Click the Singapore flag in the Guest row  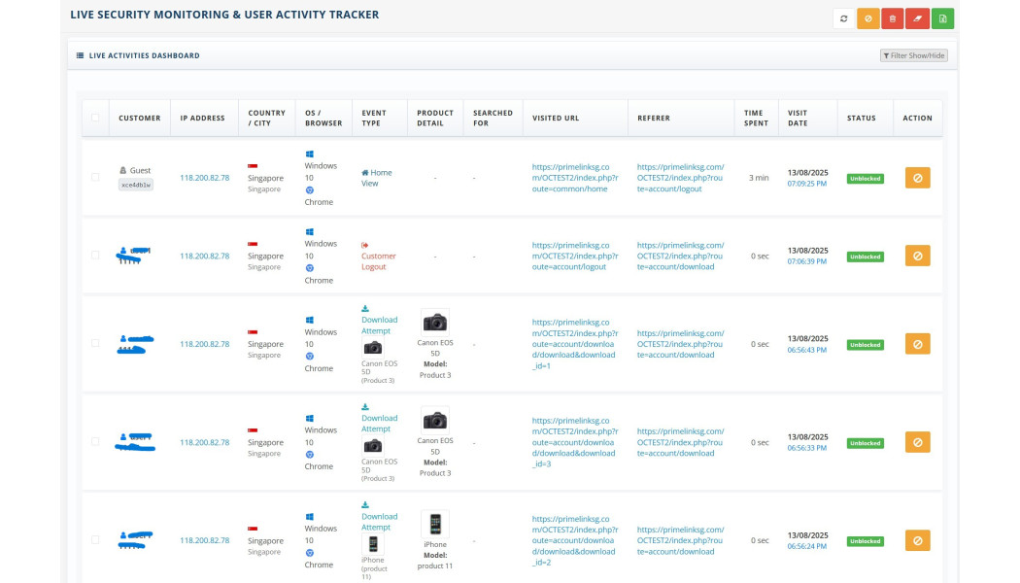coord(253,166)
